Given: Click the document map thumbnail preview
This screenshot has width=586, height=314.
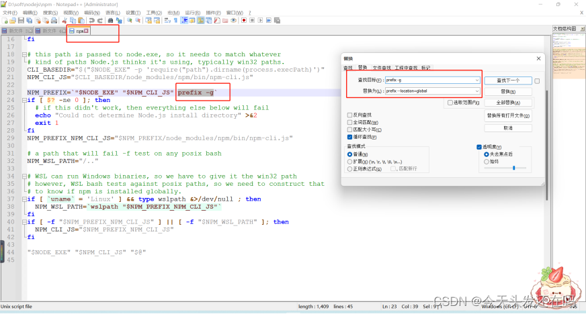Looking at the screenshot, I should [x=569, y=56].
